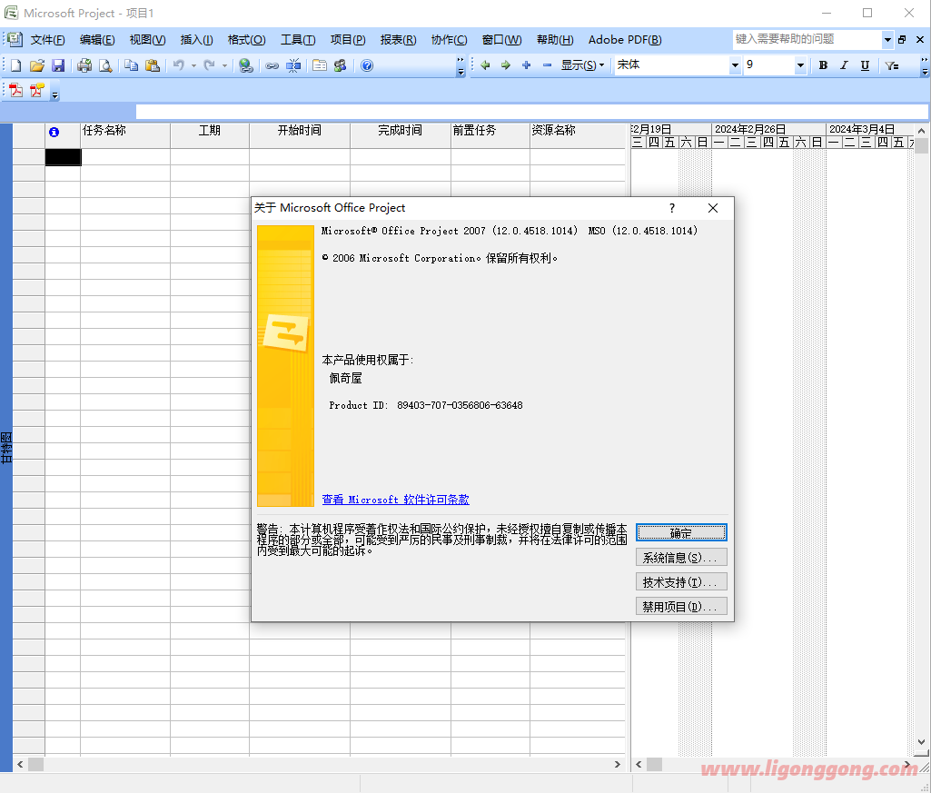Click the Paste clipboard icon
Viewport: 931px width, 793px height.
coord(153,65)
